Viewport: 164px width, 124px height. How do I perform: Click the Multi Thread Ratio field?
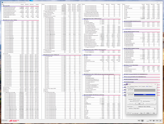(153, 101)
